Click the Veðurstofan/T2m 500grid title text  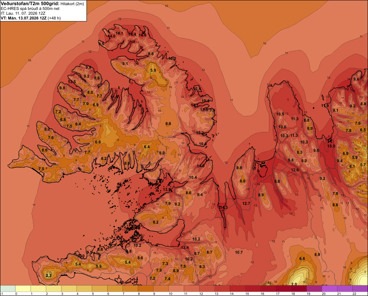[x=30, y=4]
